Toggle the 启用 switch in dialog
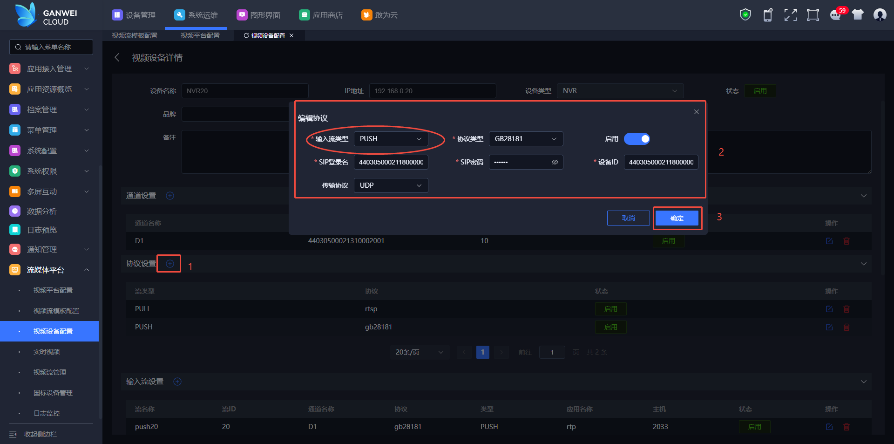This screenshot has width=894, height=444. (637, 139)
